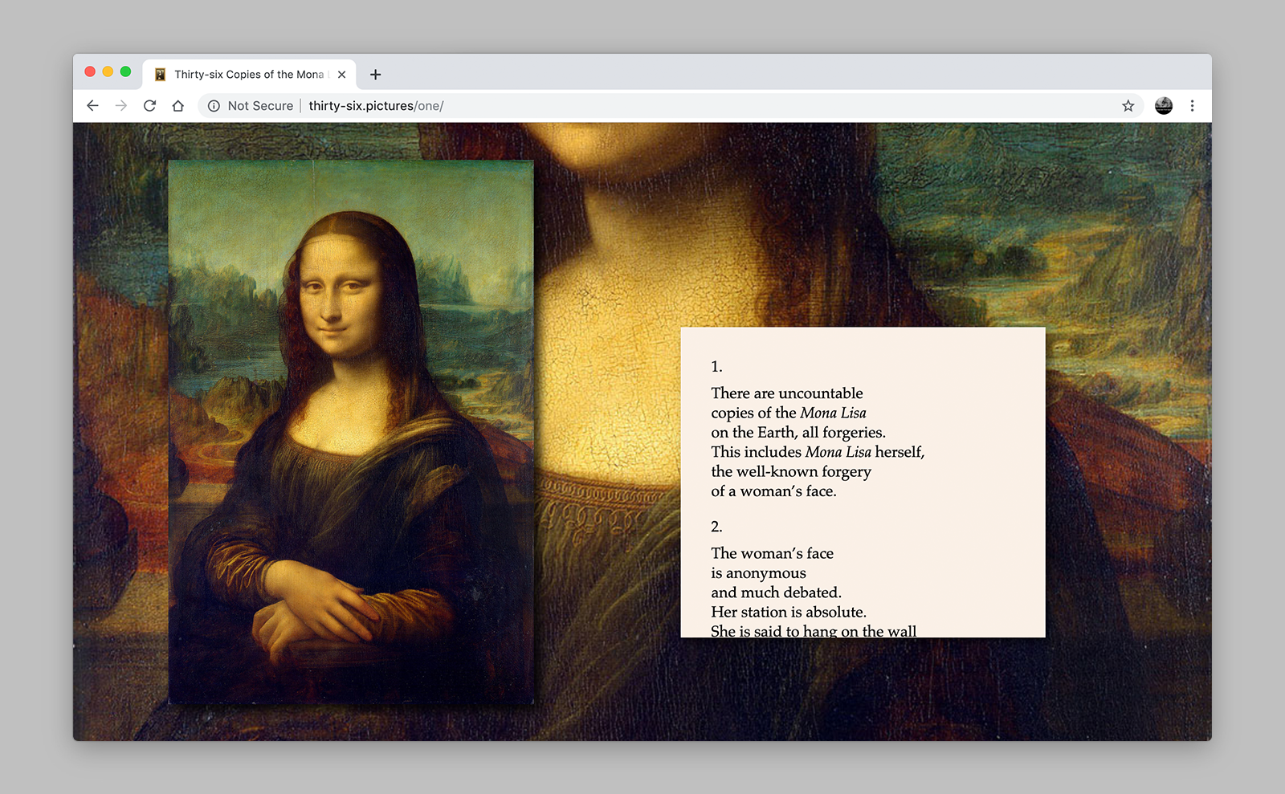The image size is (1285, 794).
Task: Bookmark this page with the star
Action: 1128,106
